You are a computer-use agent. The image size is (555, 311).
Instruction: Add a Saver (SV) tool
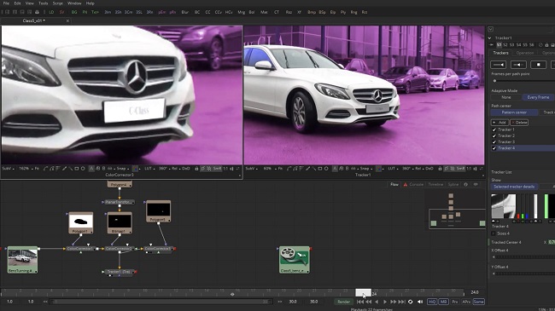62,12
